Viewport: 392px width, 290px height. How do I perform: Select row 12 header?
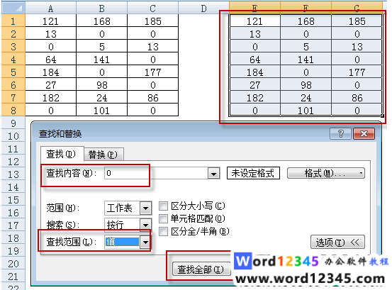coord(13,161)
